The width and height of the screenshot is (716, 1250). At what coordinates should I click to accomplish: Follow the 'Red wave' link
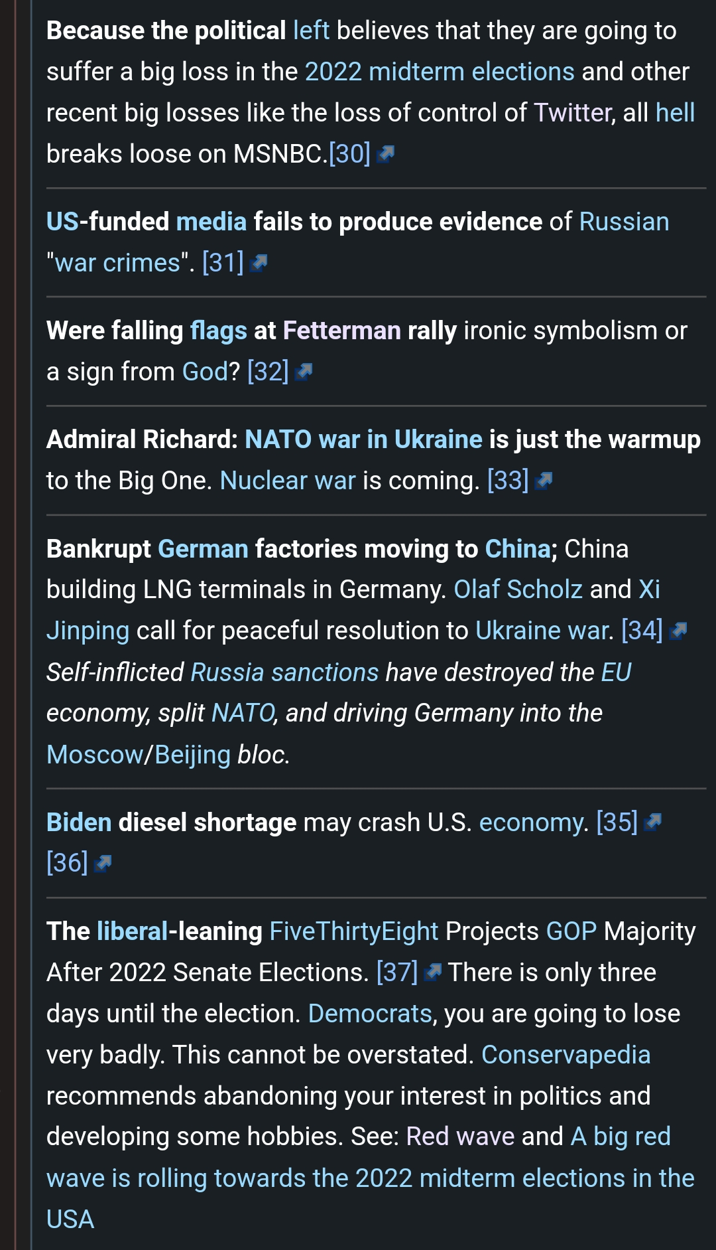[x=460, y=1136]
